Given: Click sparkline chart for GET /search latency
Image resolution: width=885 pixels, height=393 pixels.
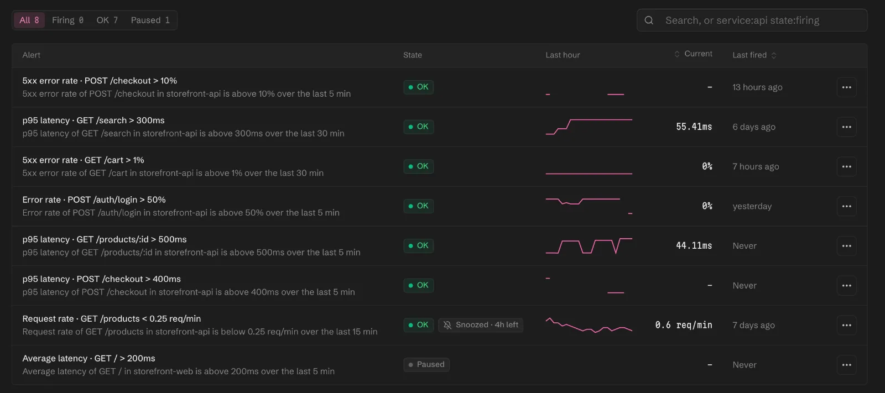Looking at the screenshot, I should [589, 127].
